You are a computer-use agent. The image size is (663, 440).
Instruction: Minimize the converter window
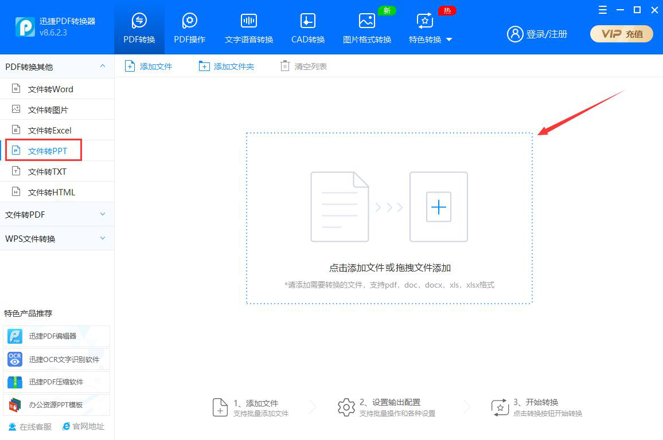[620, 10]
